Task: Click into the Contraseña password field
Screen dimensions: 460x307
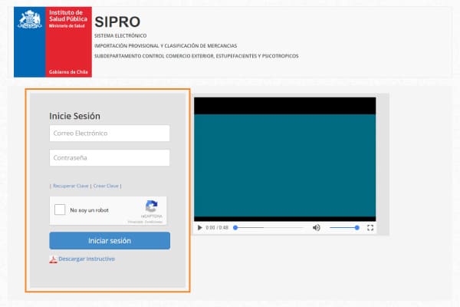Action: coord(109,158)
